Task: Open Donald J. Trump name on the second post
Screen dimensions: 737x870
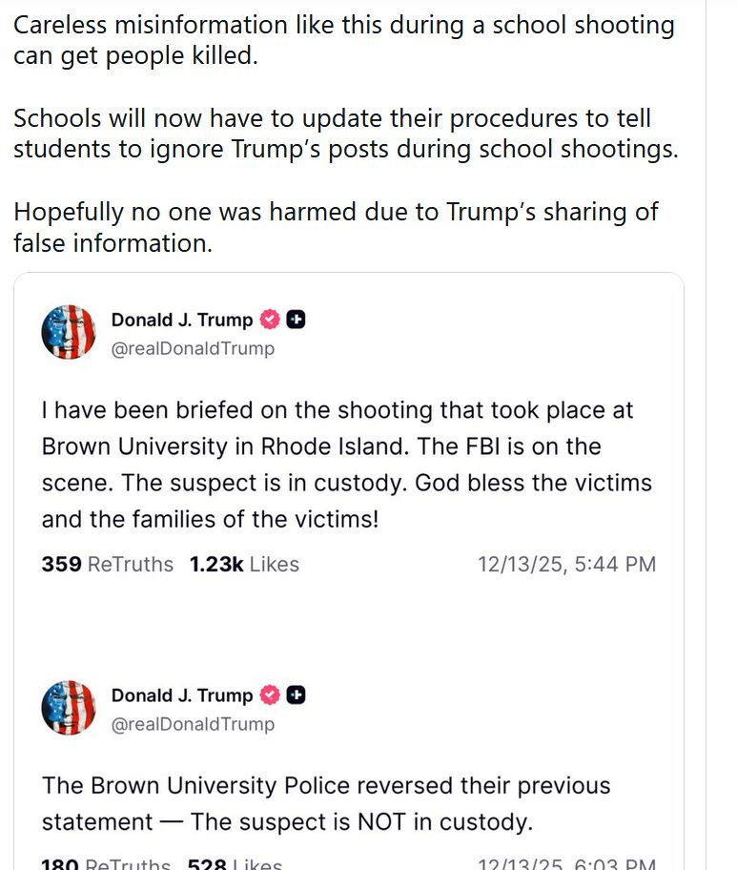Action: click(182, 695)
